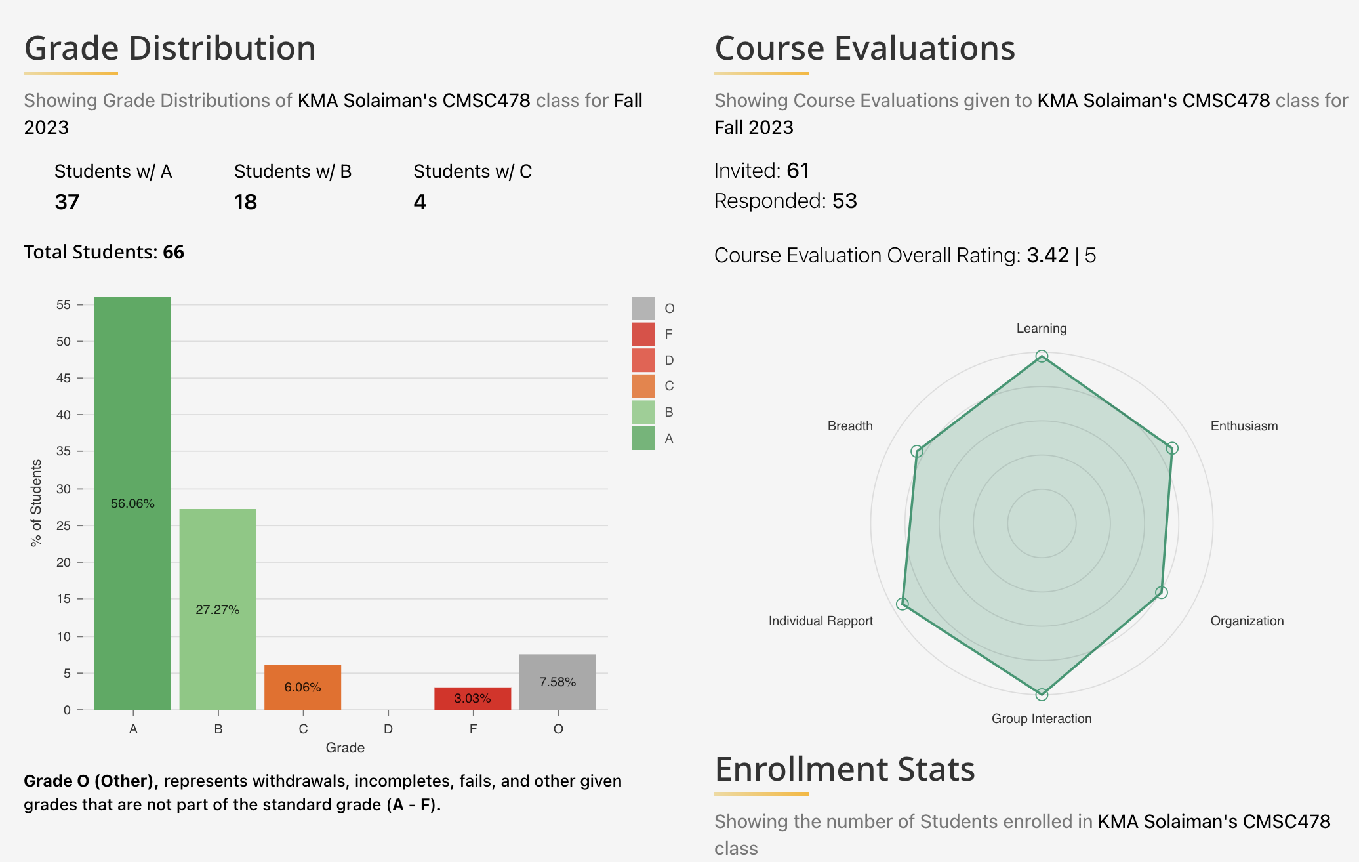Viewport: 1359px width, 862px height.
Task: Click the D legend color swatch
Action: [643, 360]
